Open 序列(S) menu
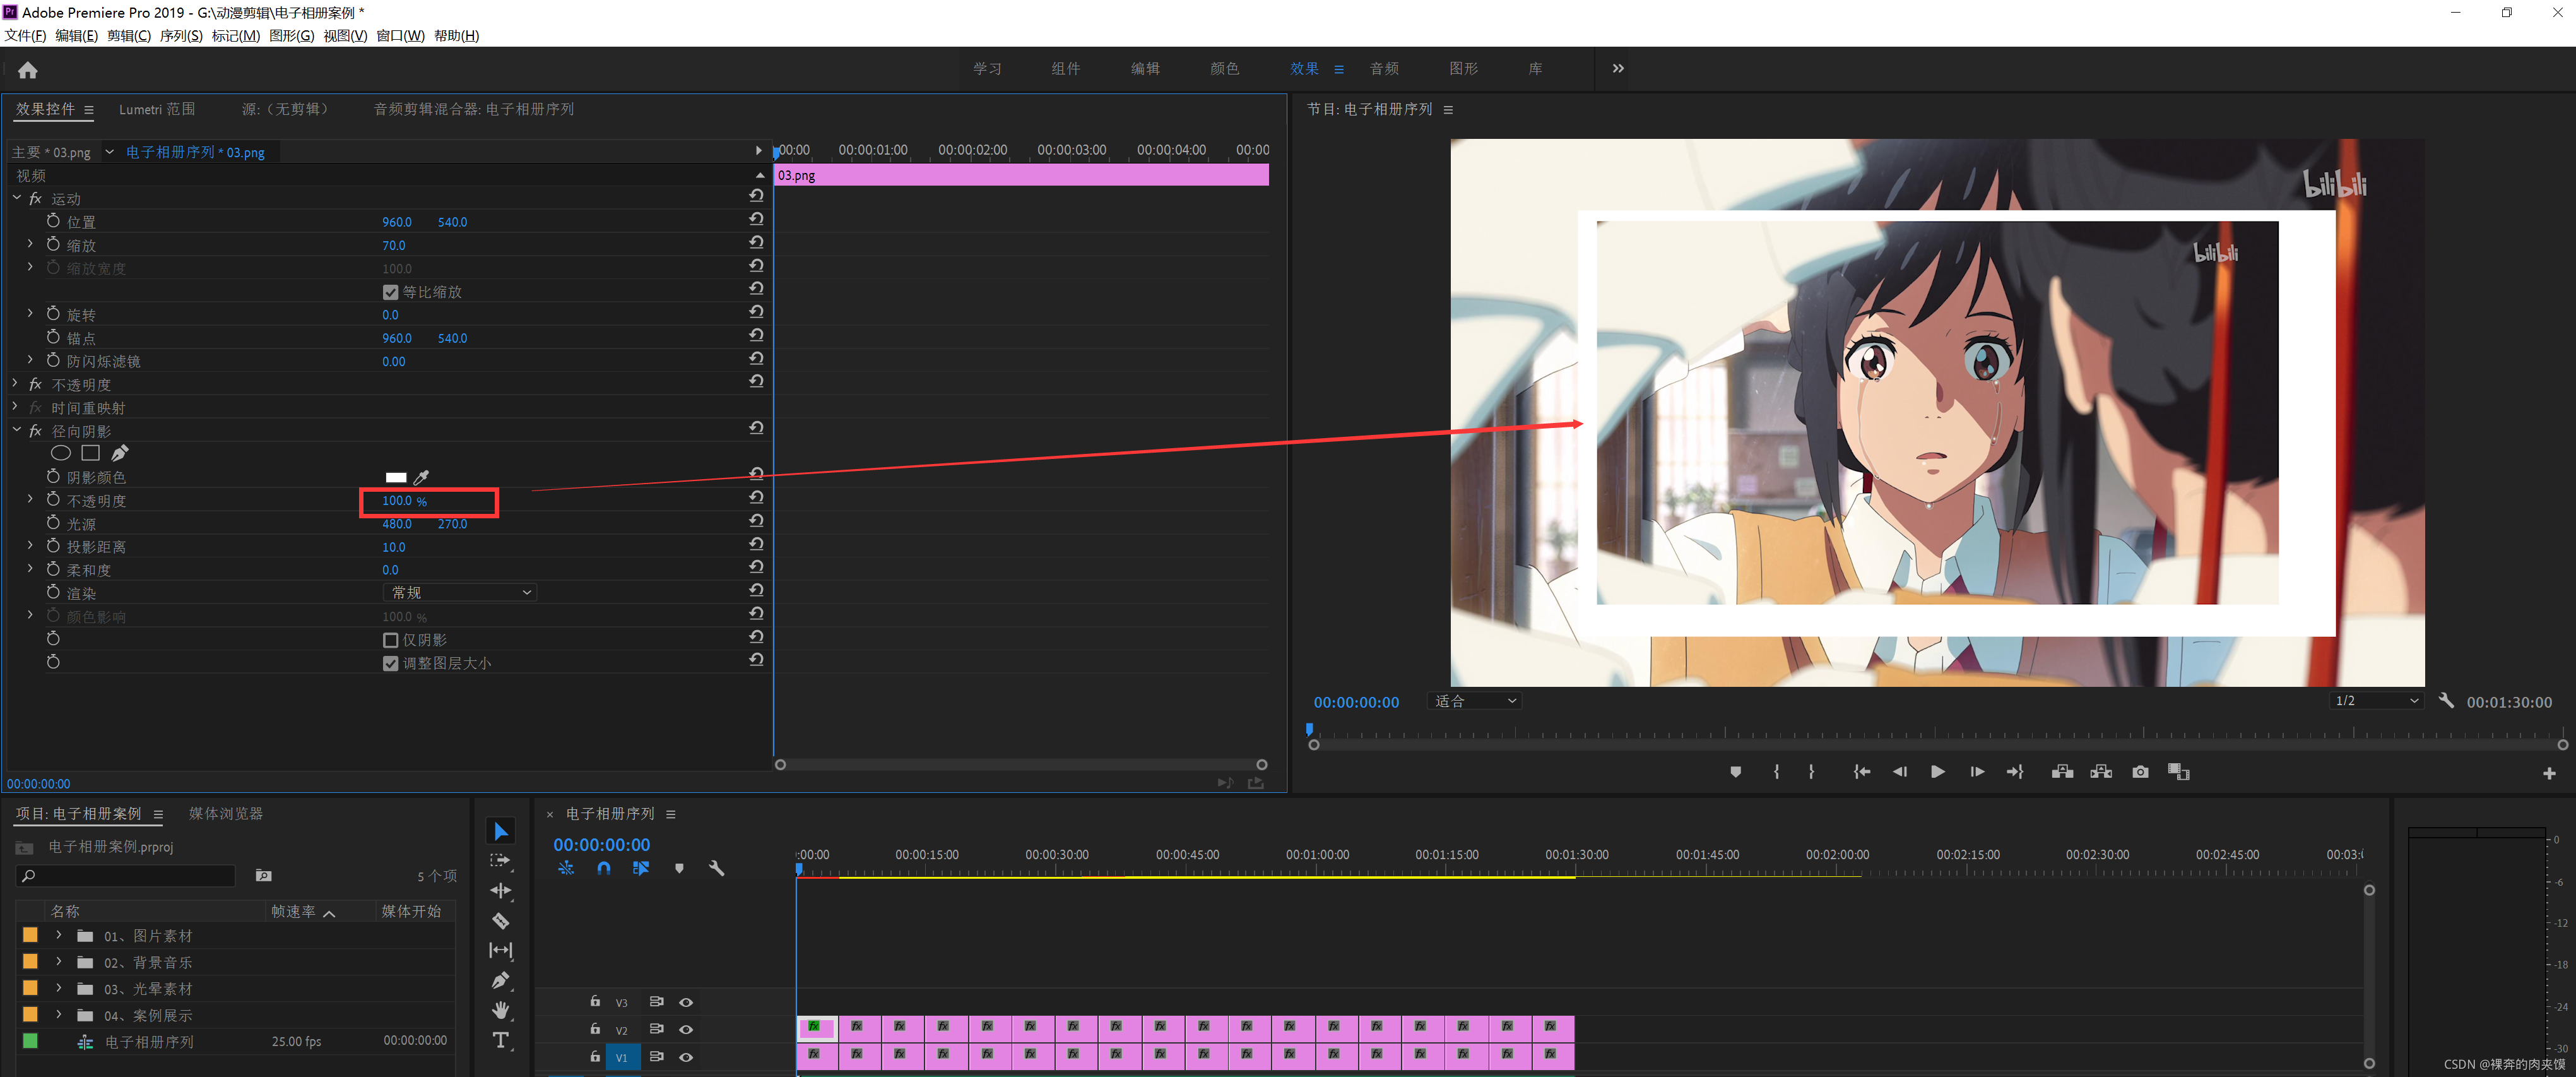Image resolution: width=2576 pixels, height=1077 pixels. [181, 36]
